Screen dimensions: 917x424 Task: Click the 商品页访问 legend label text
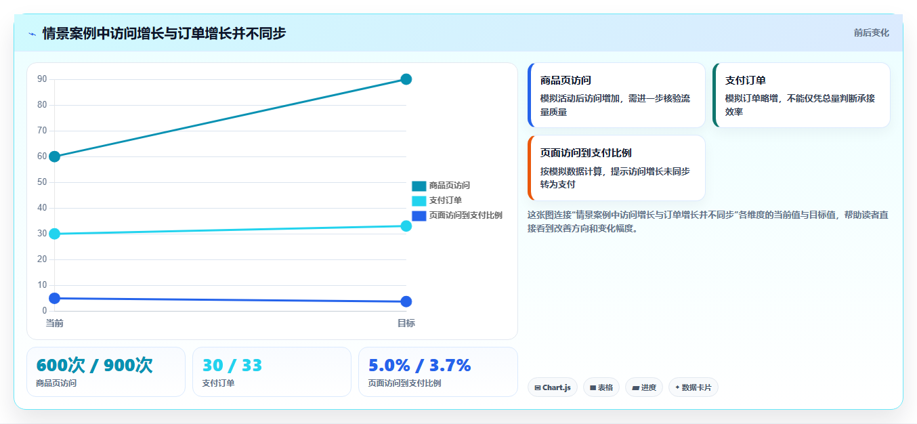coord(449,186)
